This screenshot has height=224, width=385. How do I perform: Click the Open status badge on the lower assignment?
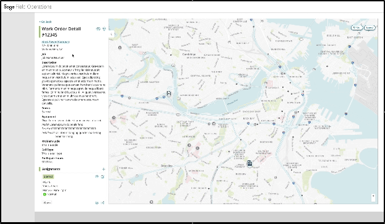(47, 203)
